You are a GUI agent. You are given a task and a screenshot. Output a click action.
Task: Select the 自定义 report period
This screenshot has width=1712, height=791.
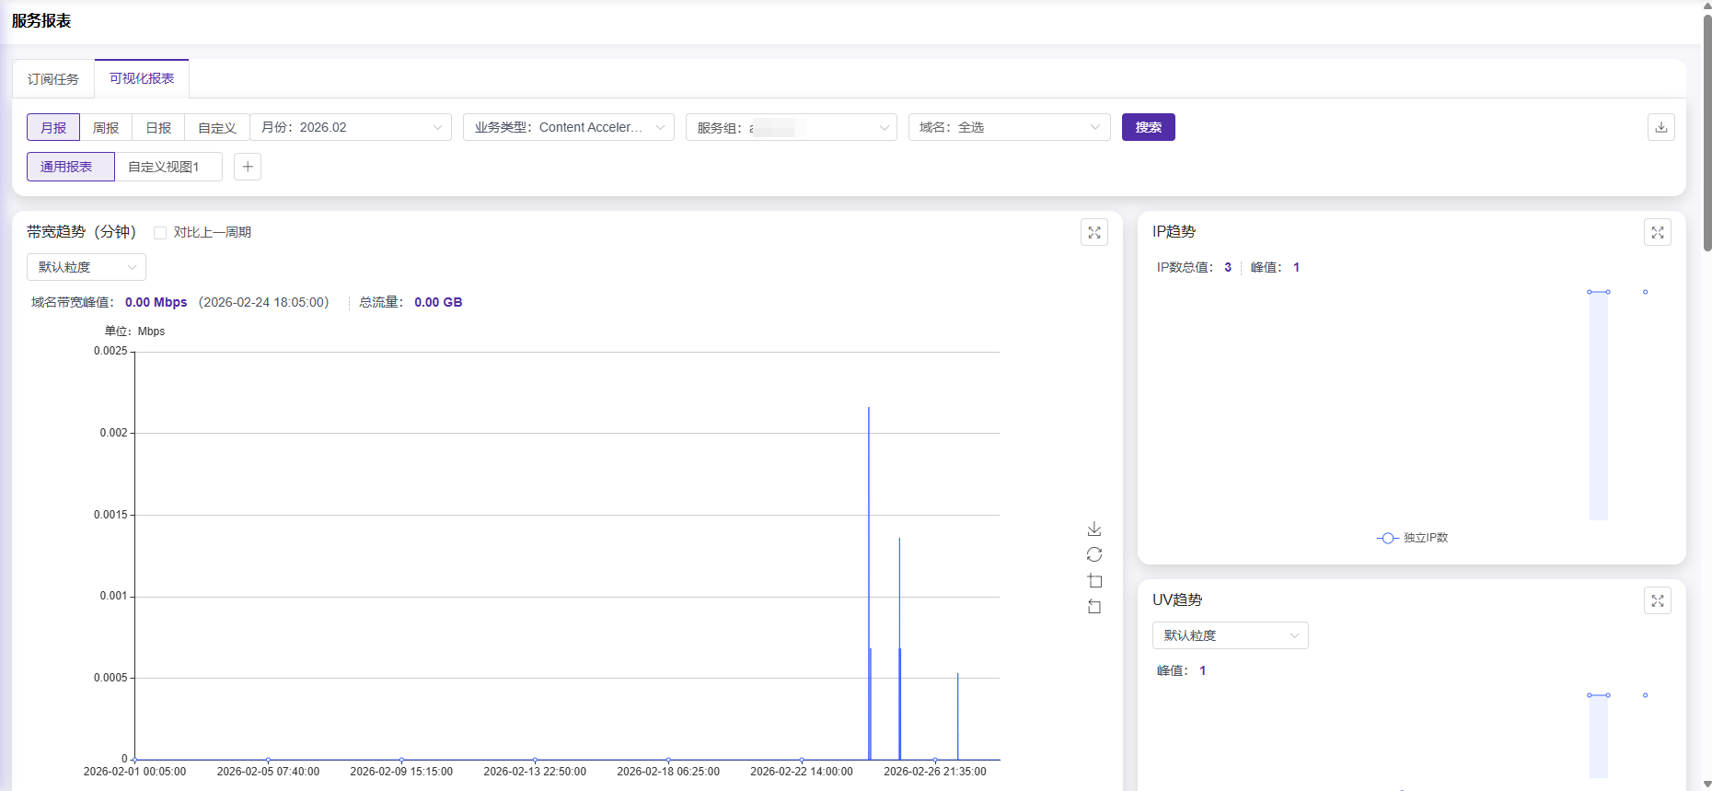tap(217, 127)
